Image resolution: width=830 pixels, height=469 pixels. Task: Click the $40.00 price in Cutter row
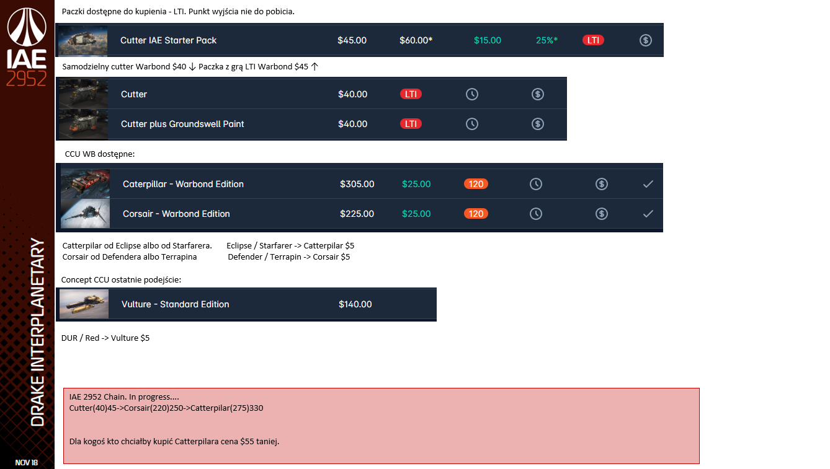(x=353, y=94)
